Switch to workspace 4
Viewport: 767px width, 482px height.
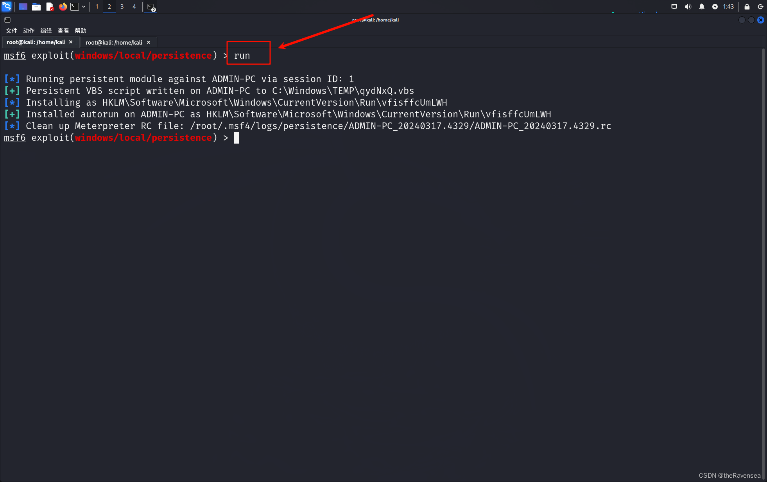134,7
